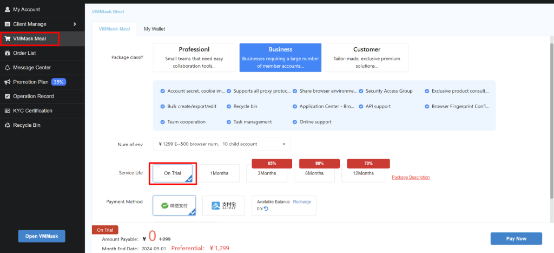554x253 pixels.
Task: Click the WeChat Pay logo icon
Action: click(165, 205)
